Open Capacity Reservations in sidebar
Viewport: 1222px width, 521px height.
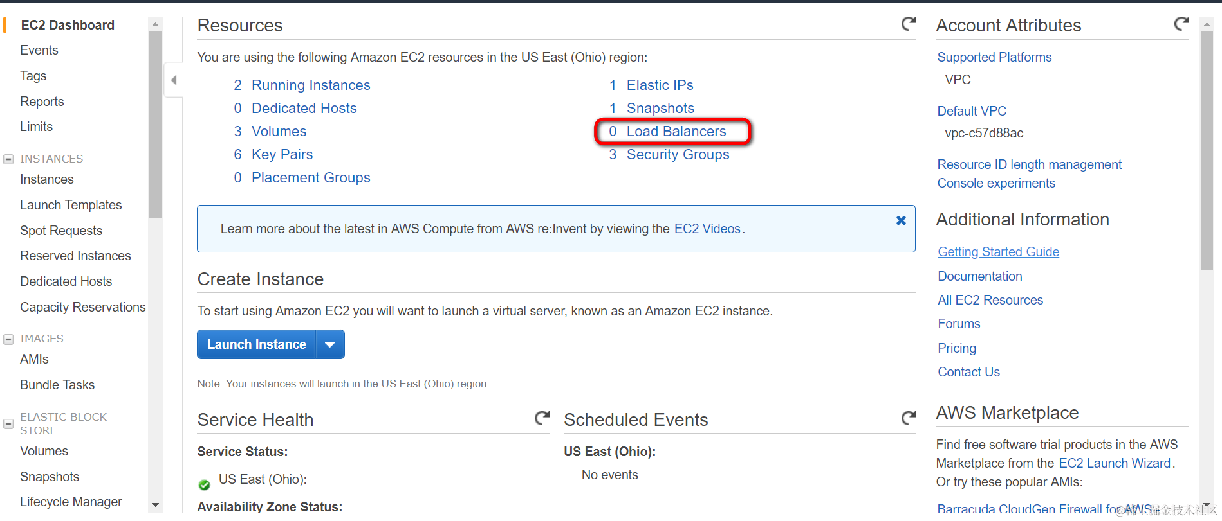click(x=83, y=307)
